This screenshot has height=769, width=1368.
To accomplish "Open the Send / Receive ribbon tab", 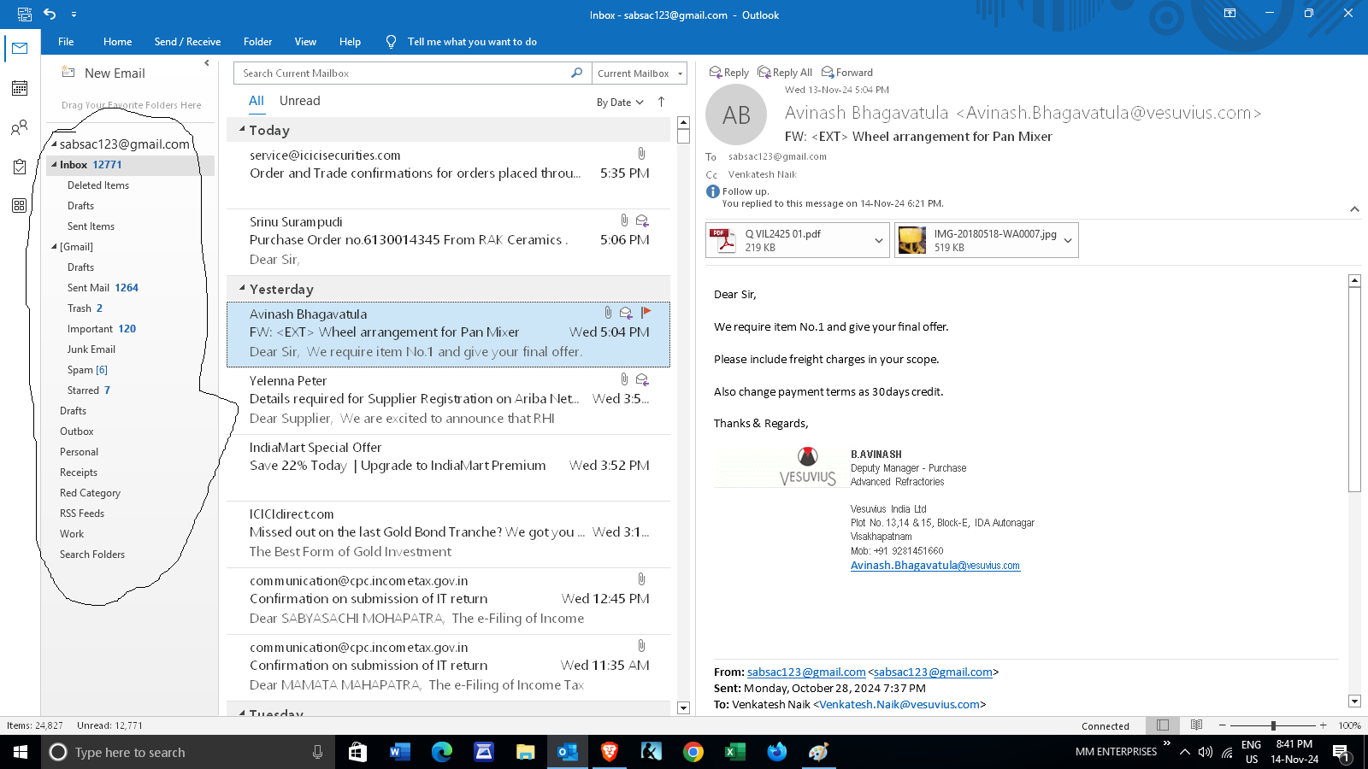I will (x=187, y=42).
